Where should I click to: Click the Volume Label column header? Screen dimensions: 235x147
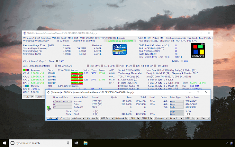pyautogui.click(x=81, y=97)
